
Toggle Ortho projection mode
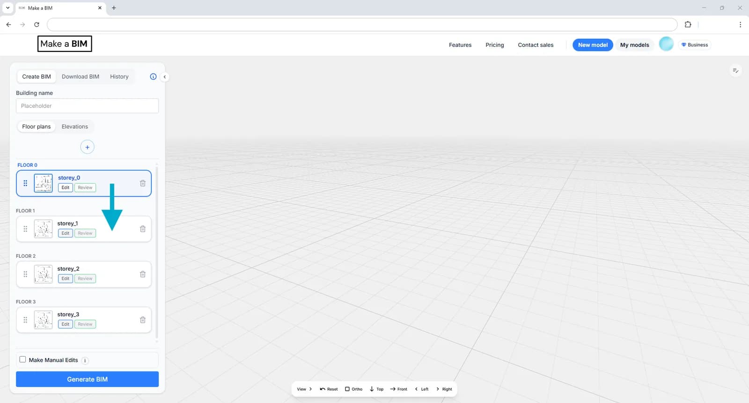pos(354,389)
